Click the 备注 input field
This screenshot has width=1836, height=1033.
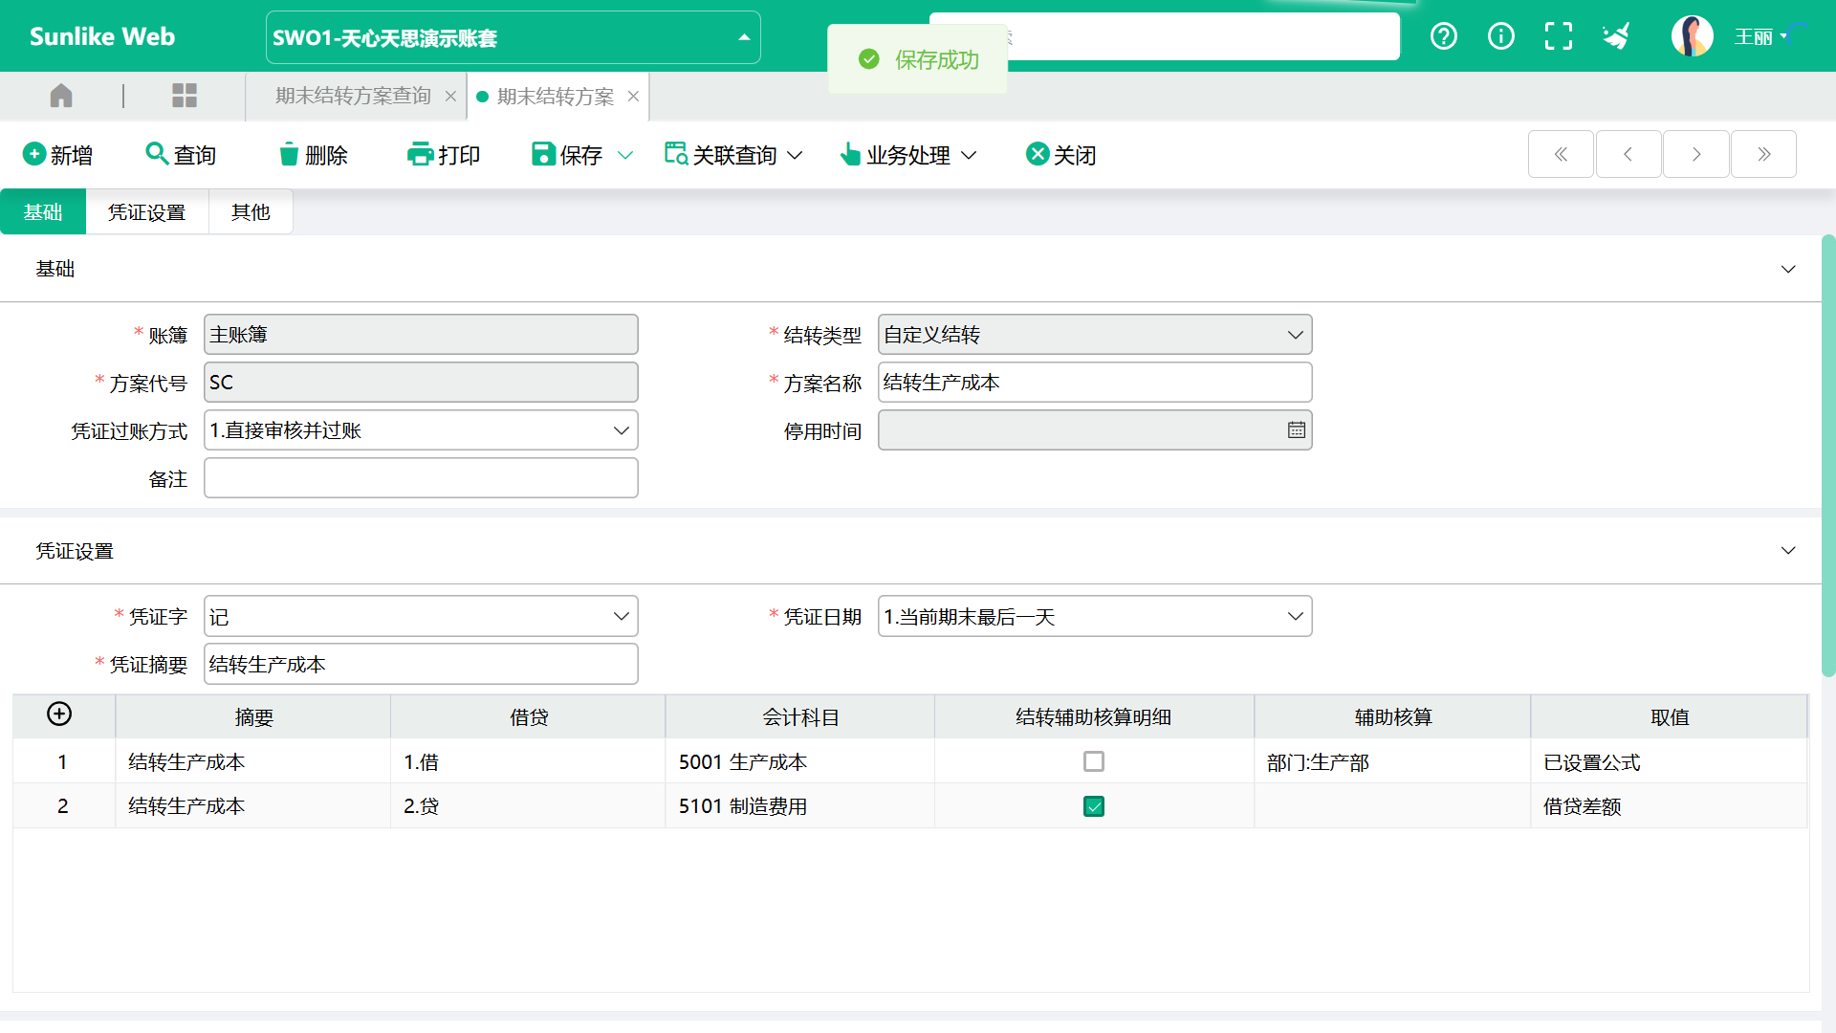[x=421, y=478]
